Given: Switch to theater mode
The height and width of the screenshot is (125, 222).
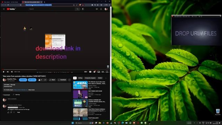Looking at the screenshot, I should click(103, 72).
